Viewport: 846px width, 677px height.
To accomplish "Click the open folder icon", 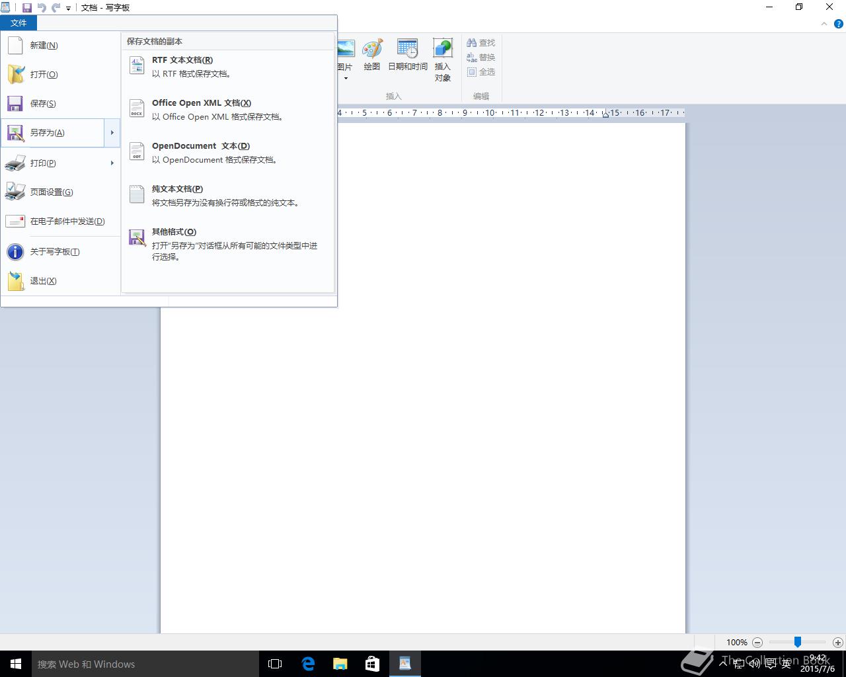I will pyautogui.click(x=16, y=75).
